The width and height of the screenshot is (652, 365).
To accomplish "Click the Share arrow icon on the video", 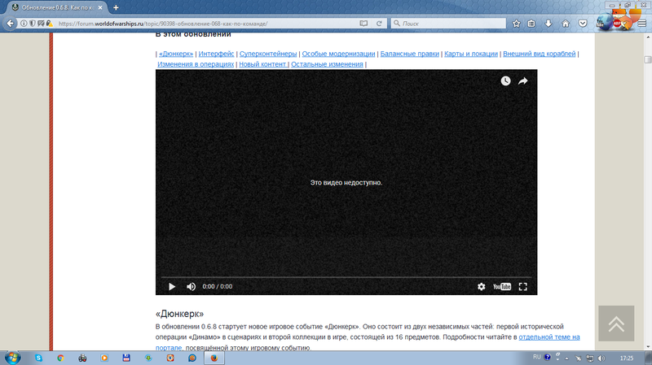I will tap(523, 80).
